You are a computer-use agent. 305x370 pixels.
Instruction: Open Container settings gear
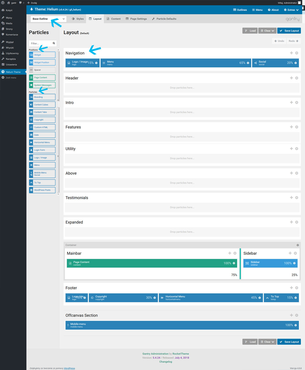click(298, 245)
